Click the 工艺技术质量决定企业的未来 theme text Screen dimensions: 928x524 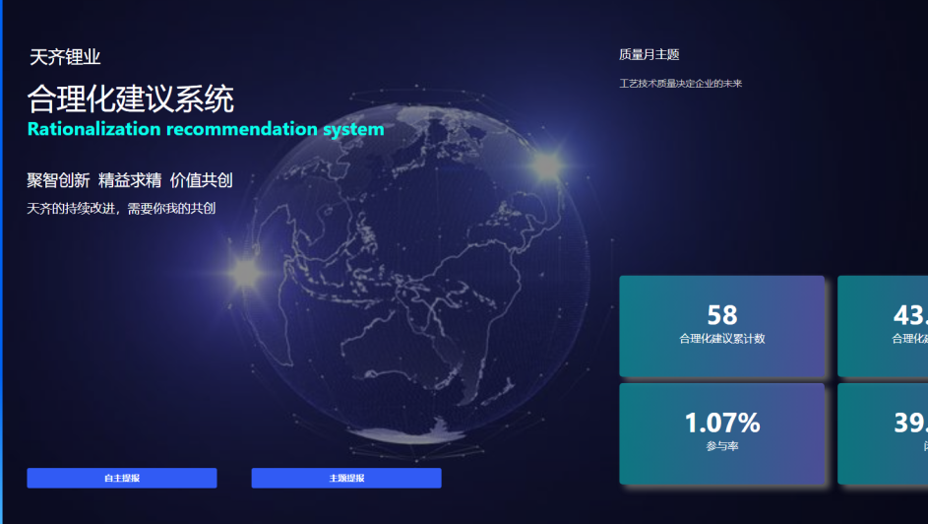[680, 84]
